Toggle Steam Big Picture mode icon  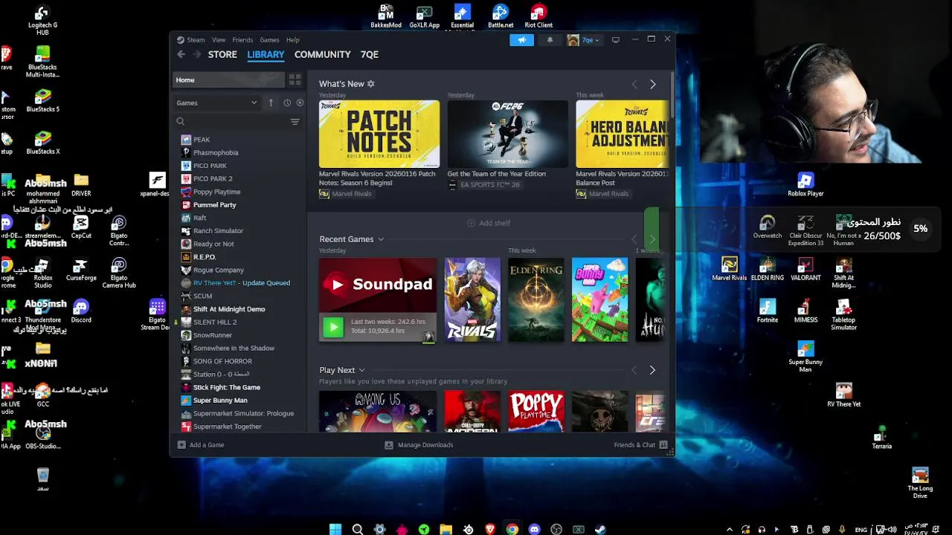point(615,40)
